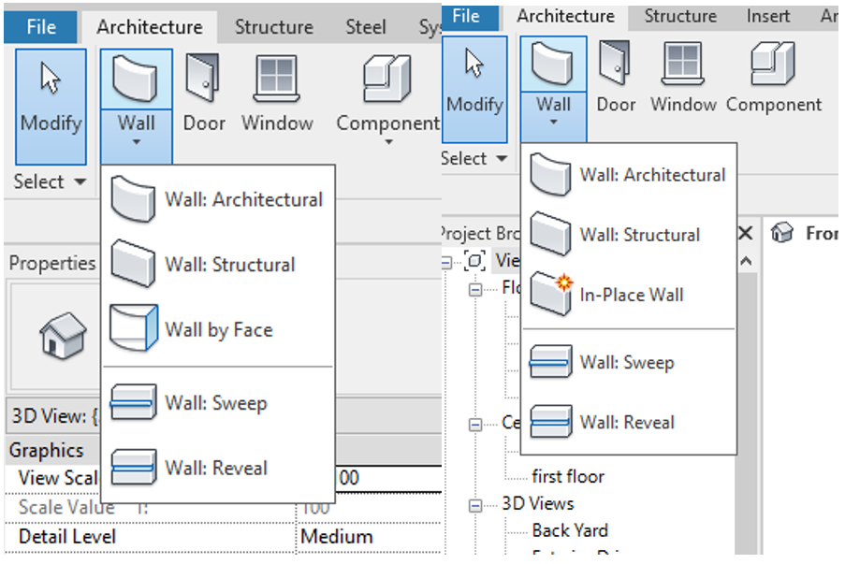Image resolution: width=845 pixels, height=564 pixels.
Task: Select the Modify tool
Action: point(50,94)
